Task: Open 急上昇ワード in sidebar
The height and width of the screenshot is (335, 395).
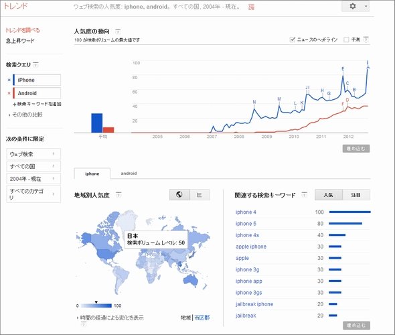Action: pos(20,41)
